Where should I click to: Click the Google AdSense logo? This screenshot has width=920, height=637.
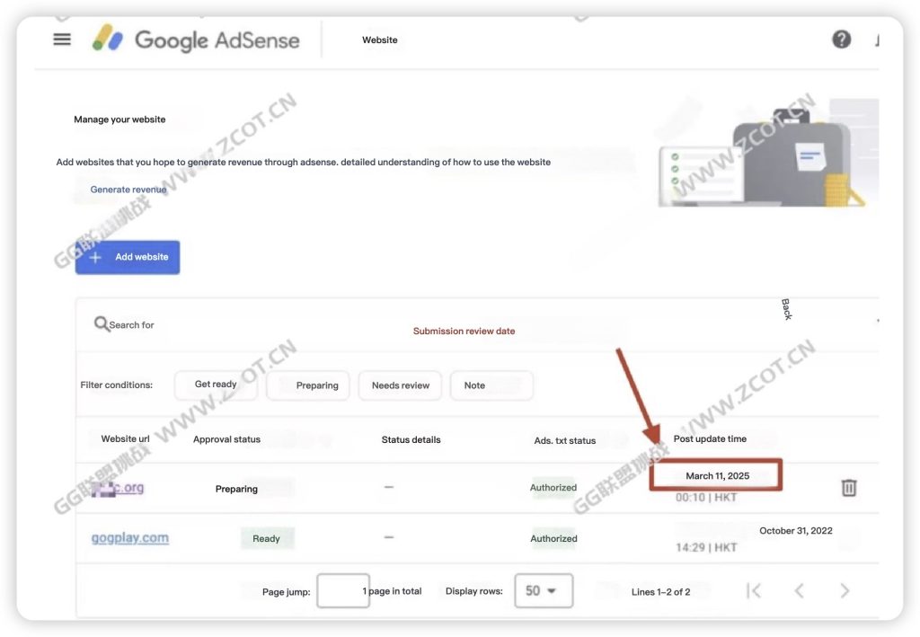196,40
